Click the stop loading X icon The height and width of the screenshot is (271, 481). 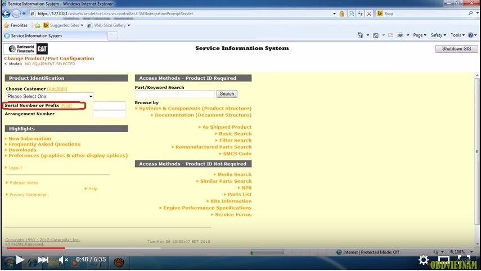click(369, 13)
